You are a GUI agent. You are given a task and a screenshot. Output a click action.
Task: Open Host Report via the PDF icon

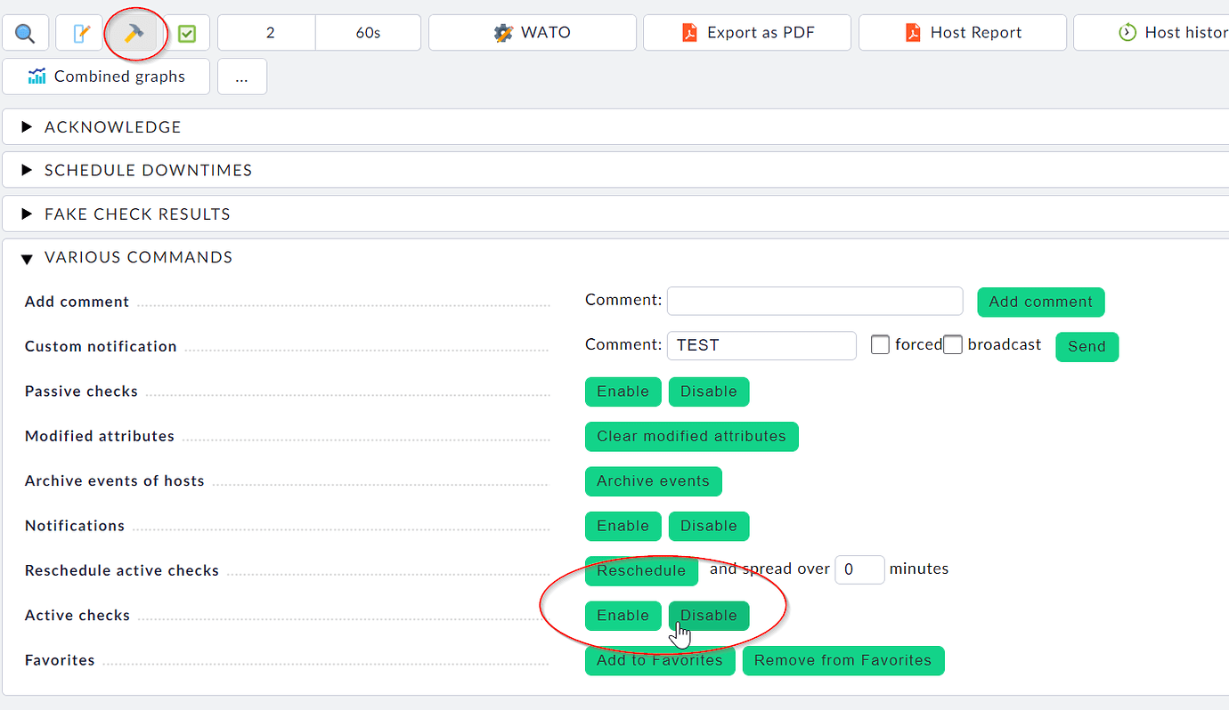[x=962, y=32]
